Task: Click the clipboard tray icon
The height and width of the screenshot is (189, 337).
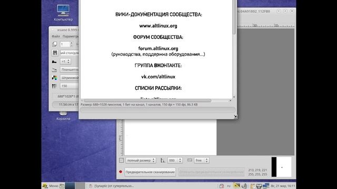Action: point(253,186)
